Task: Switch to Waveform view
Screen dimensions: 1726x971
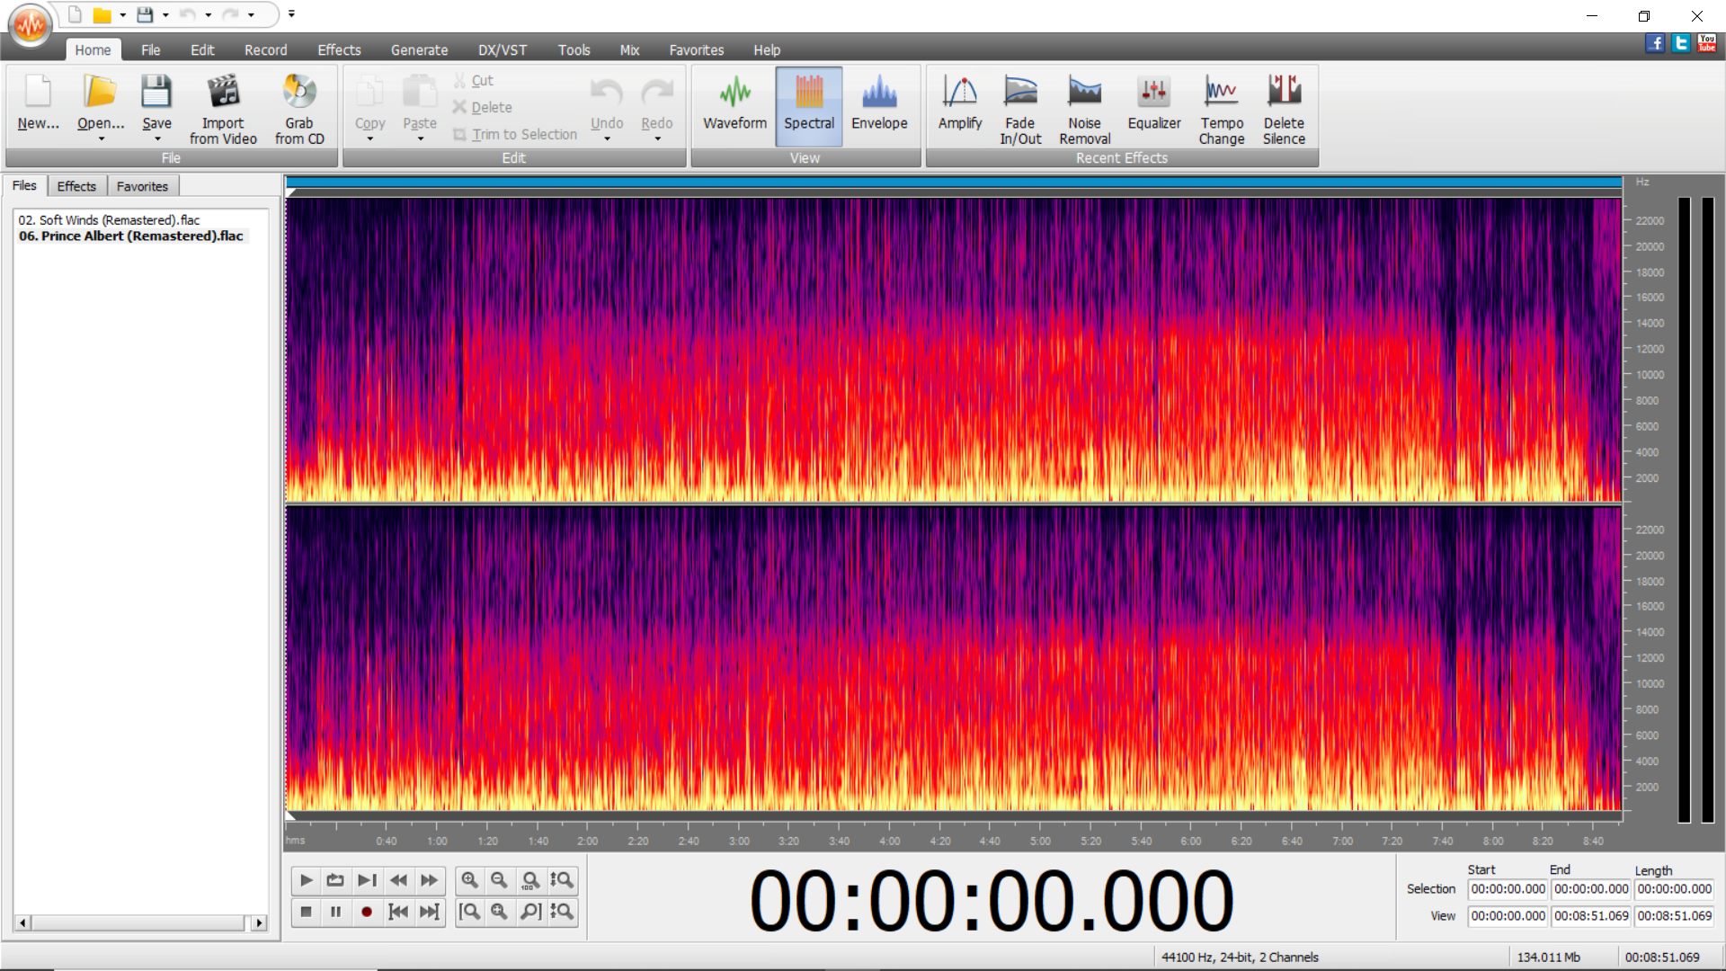Action: click(x=734, y=106)
